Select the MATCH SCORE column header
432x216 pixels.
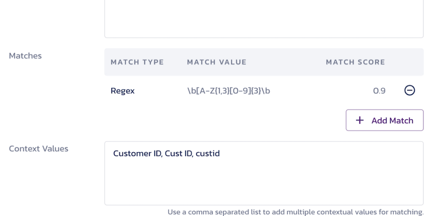coord(355,62)
